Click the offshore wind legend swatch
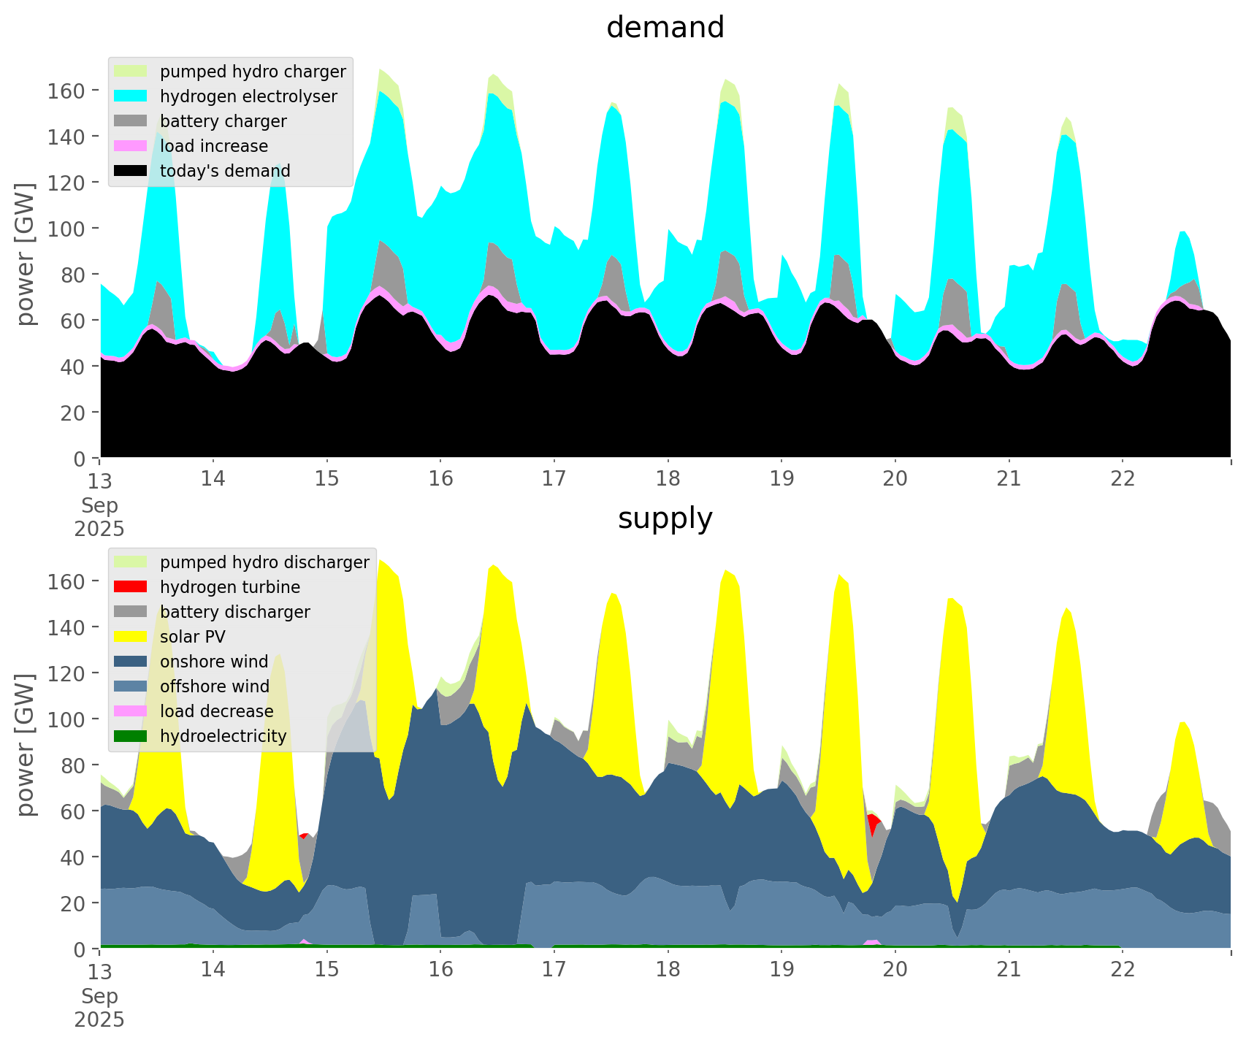1246x1045 pixels. click(131, 686)
